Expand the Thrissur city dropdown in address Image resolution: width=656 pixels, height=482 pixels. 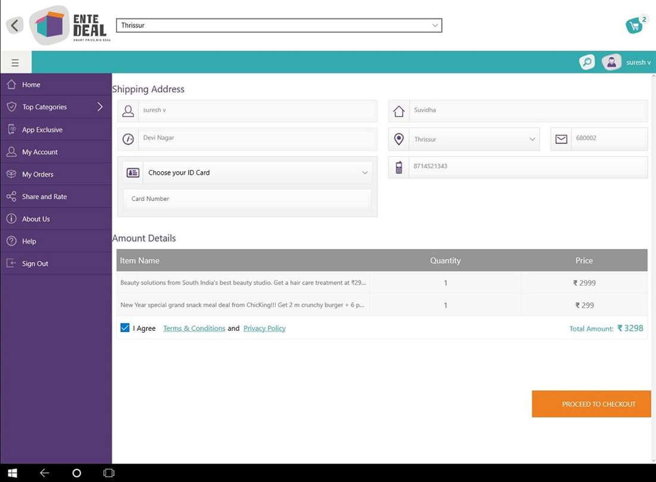coord(474,139)
